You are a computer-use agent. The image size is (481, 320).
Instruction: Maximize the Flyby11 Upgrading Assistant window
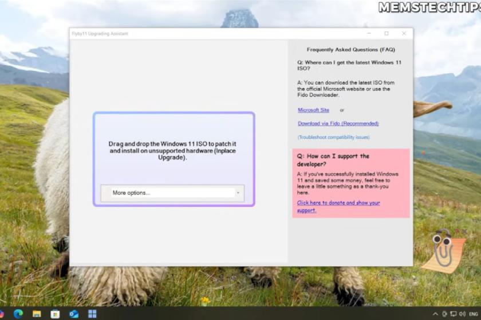387,33
